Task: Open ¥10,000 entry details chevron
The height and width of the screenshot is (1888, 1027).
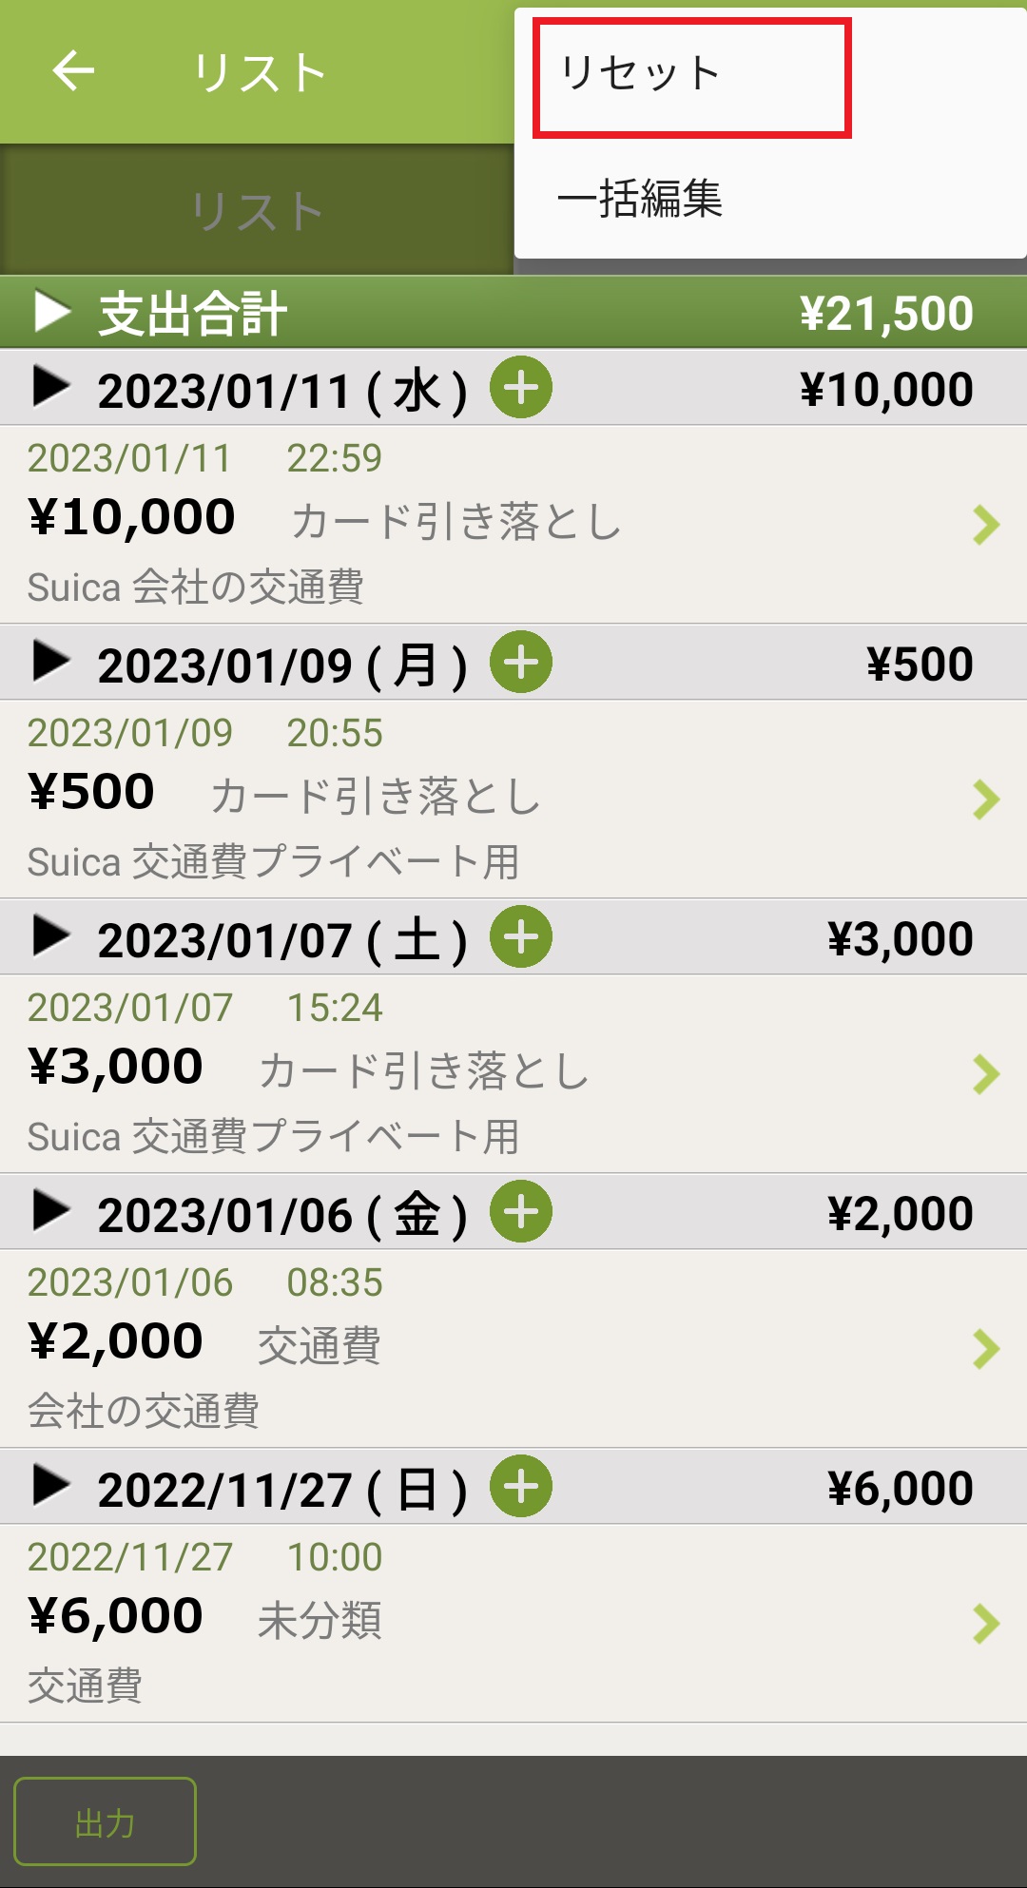Action: click(986, 525)
